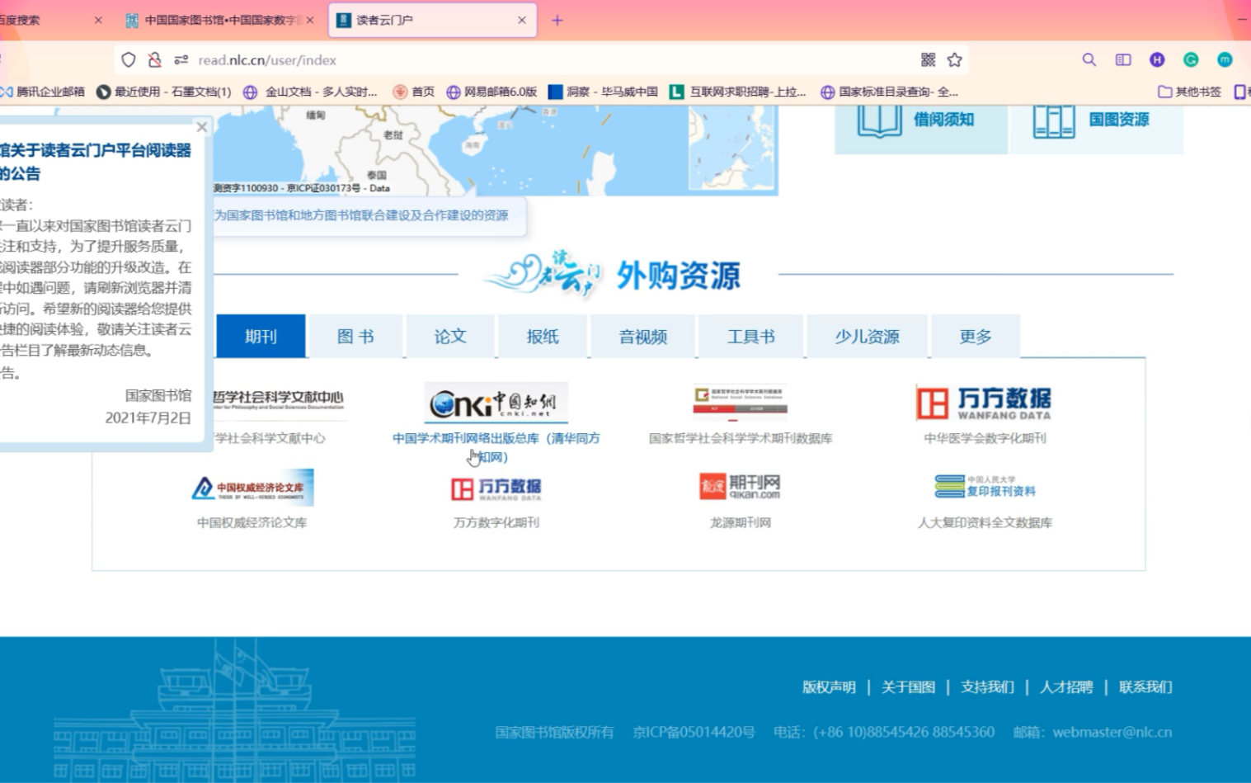
Task: Open a new browser tab
Action: (557, 20)
